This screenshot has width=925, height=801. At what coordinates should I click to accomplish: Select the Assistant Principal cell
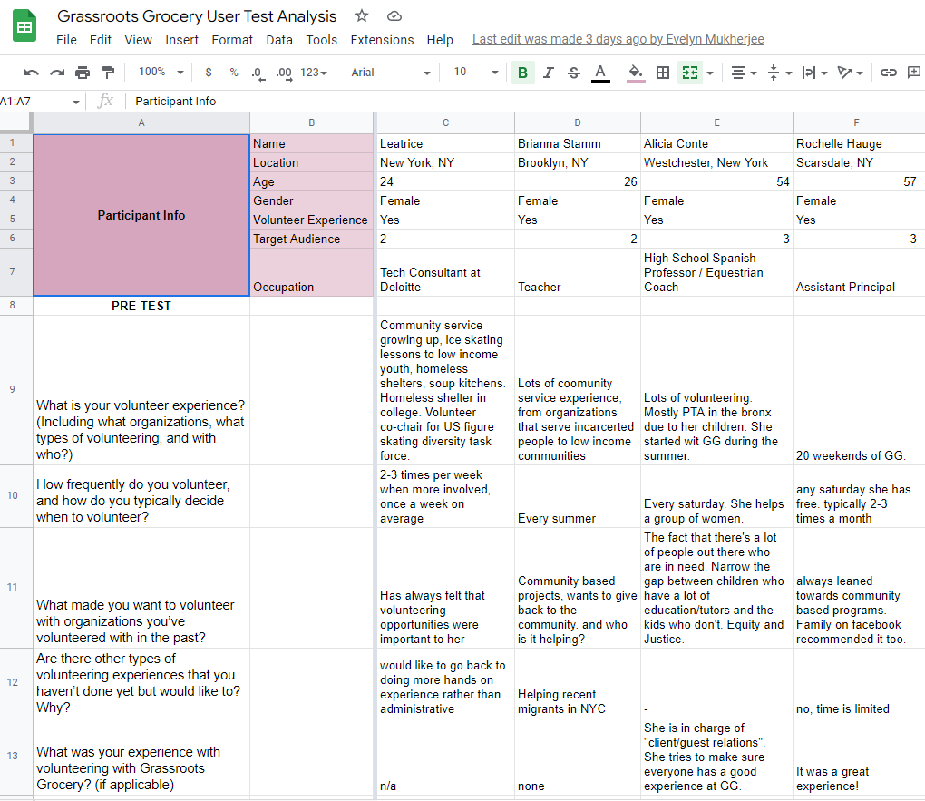pos(856,272)
